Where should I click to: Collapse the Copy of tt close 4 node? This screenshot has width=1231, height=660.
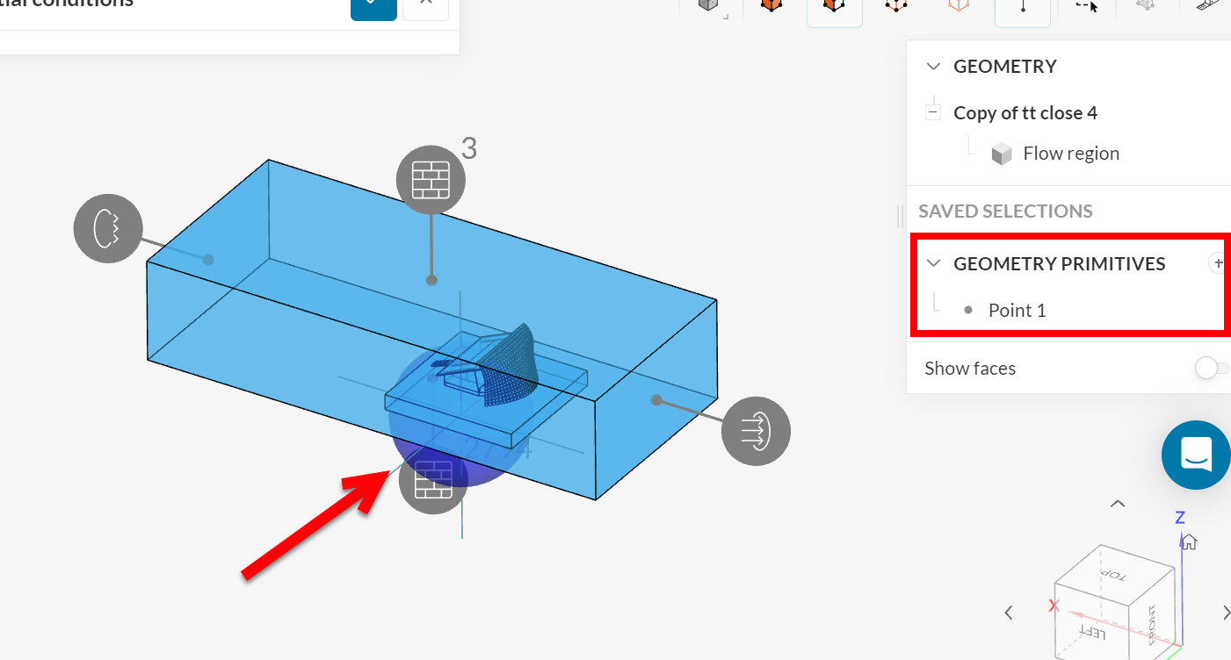[x=931, y=111]
